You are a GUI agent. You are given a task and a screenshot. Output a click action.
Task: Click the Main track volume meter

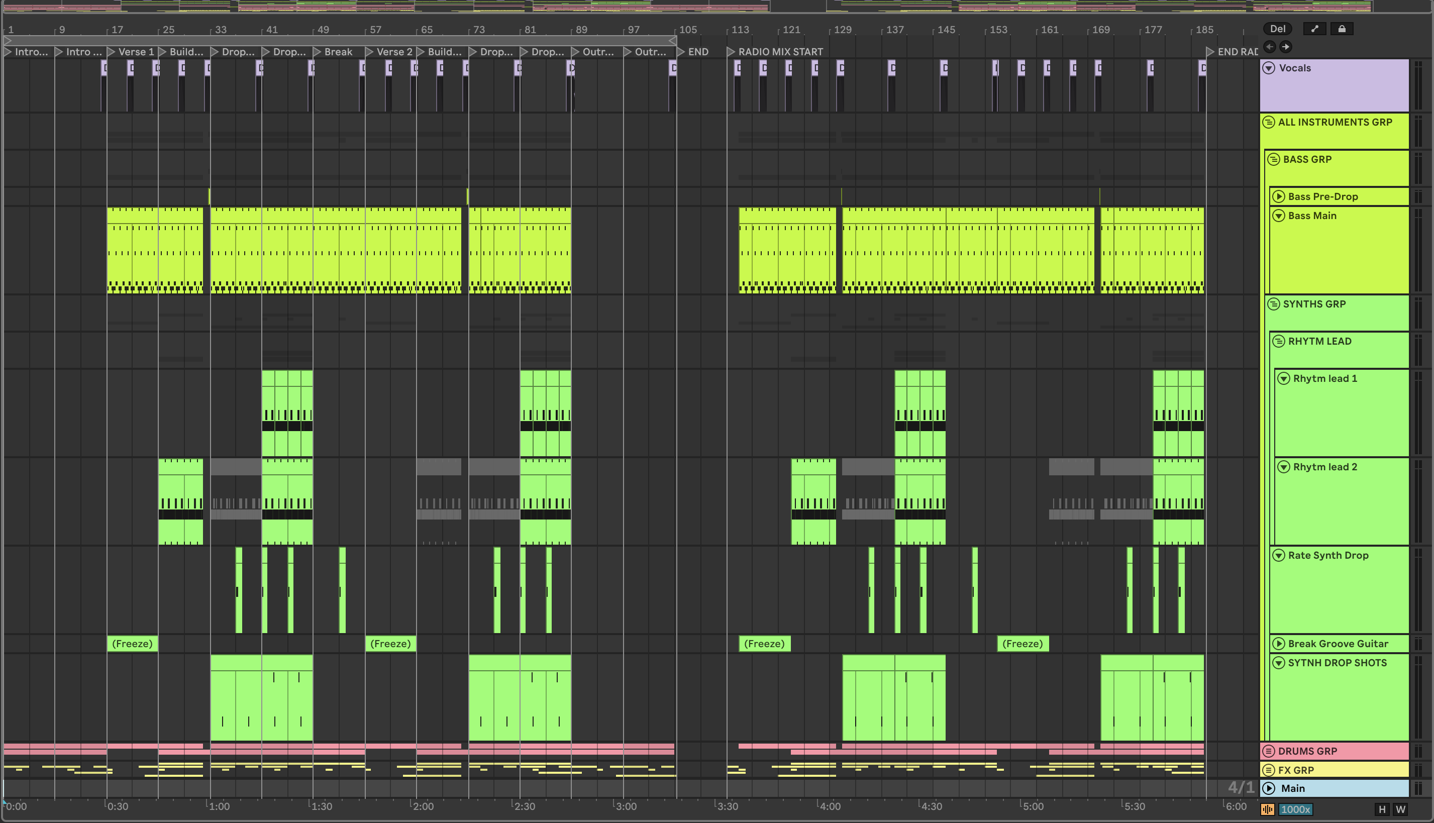1417,788
